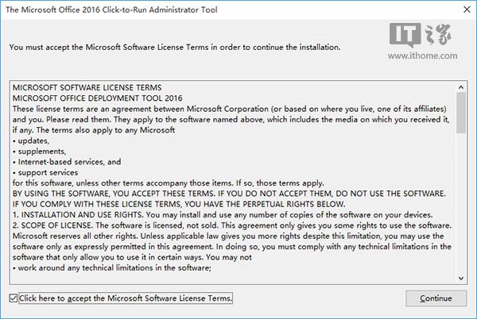Click the IT Home logo watermark

421,35
